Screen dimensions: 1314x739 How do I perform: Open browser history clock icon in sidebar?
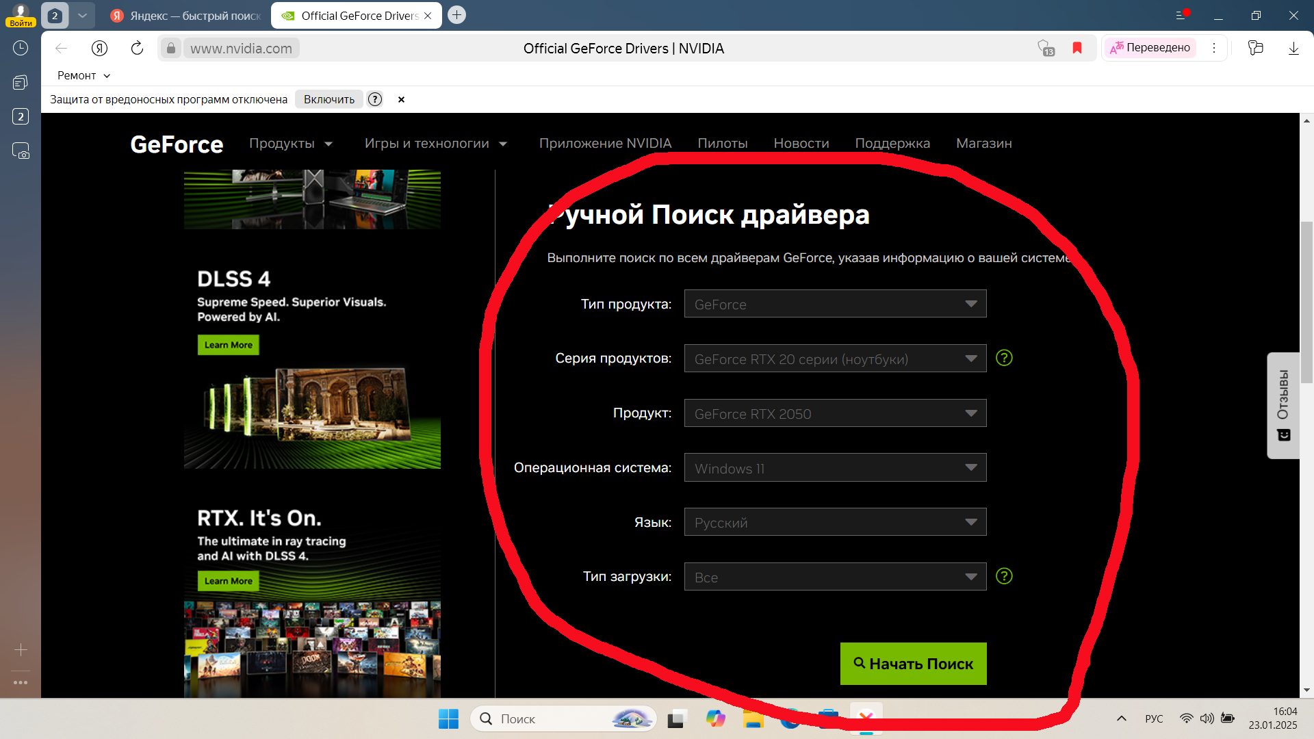[x=21, y=48]
